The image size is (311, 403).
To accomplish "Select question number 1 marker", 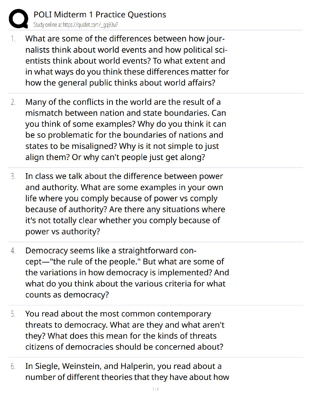I will (x=13, y=39).
